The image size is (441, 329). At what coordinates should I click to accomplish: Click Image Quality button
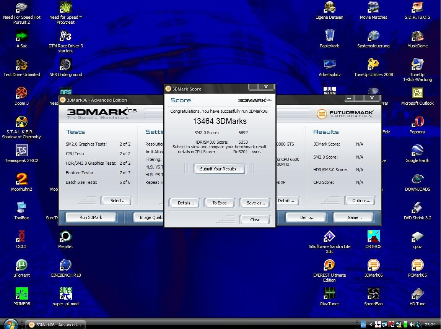[149, 217]
